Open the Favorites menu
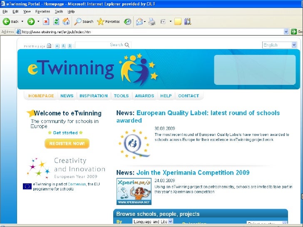 [43, 12]
